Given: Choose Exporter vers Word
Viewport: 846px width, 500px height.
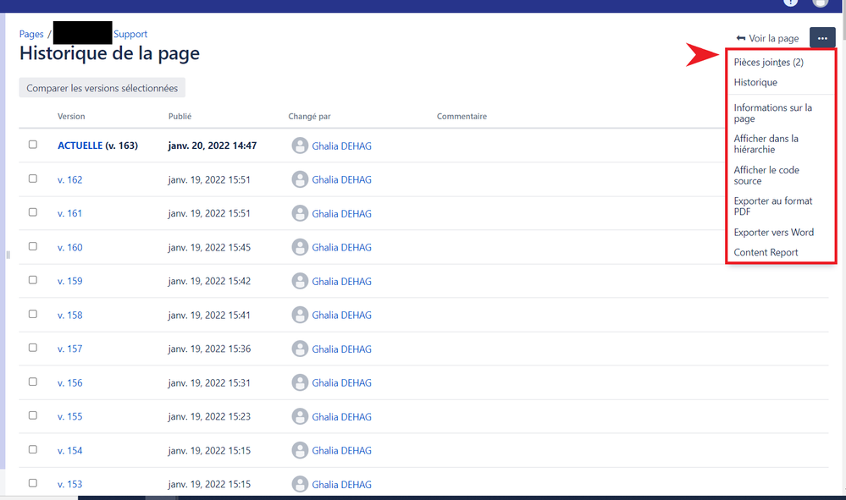Looking at the screenshot, I should (774, 232).
